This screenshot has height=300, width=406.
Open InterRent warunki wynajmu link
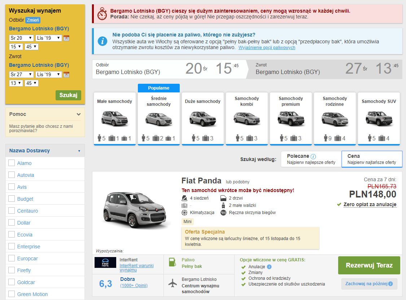pyautogui.click(x=136, y=268)
